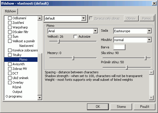Open the Hloubka normal dropdown
The width and height of the screenshot is (158, 113).
tap(149, 40)
